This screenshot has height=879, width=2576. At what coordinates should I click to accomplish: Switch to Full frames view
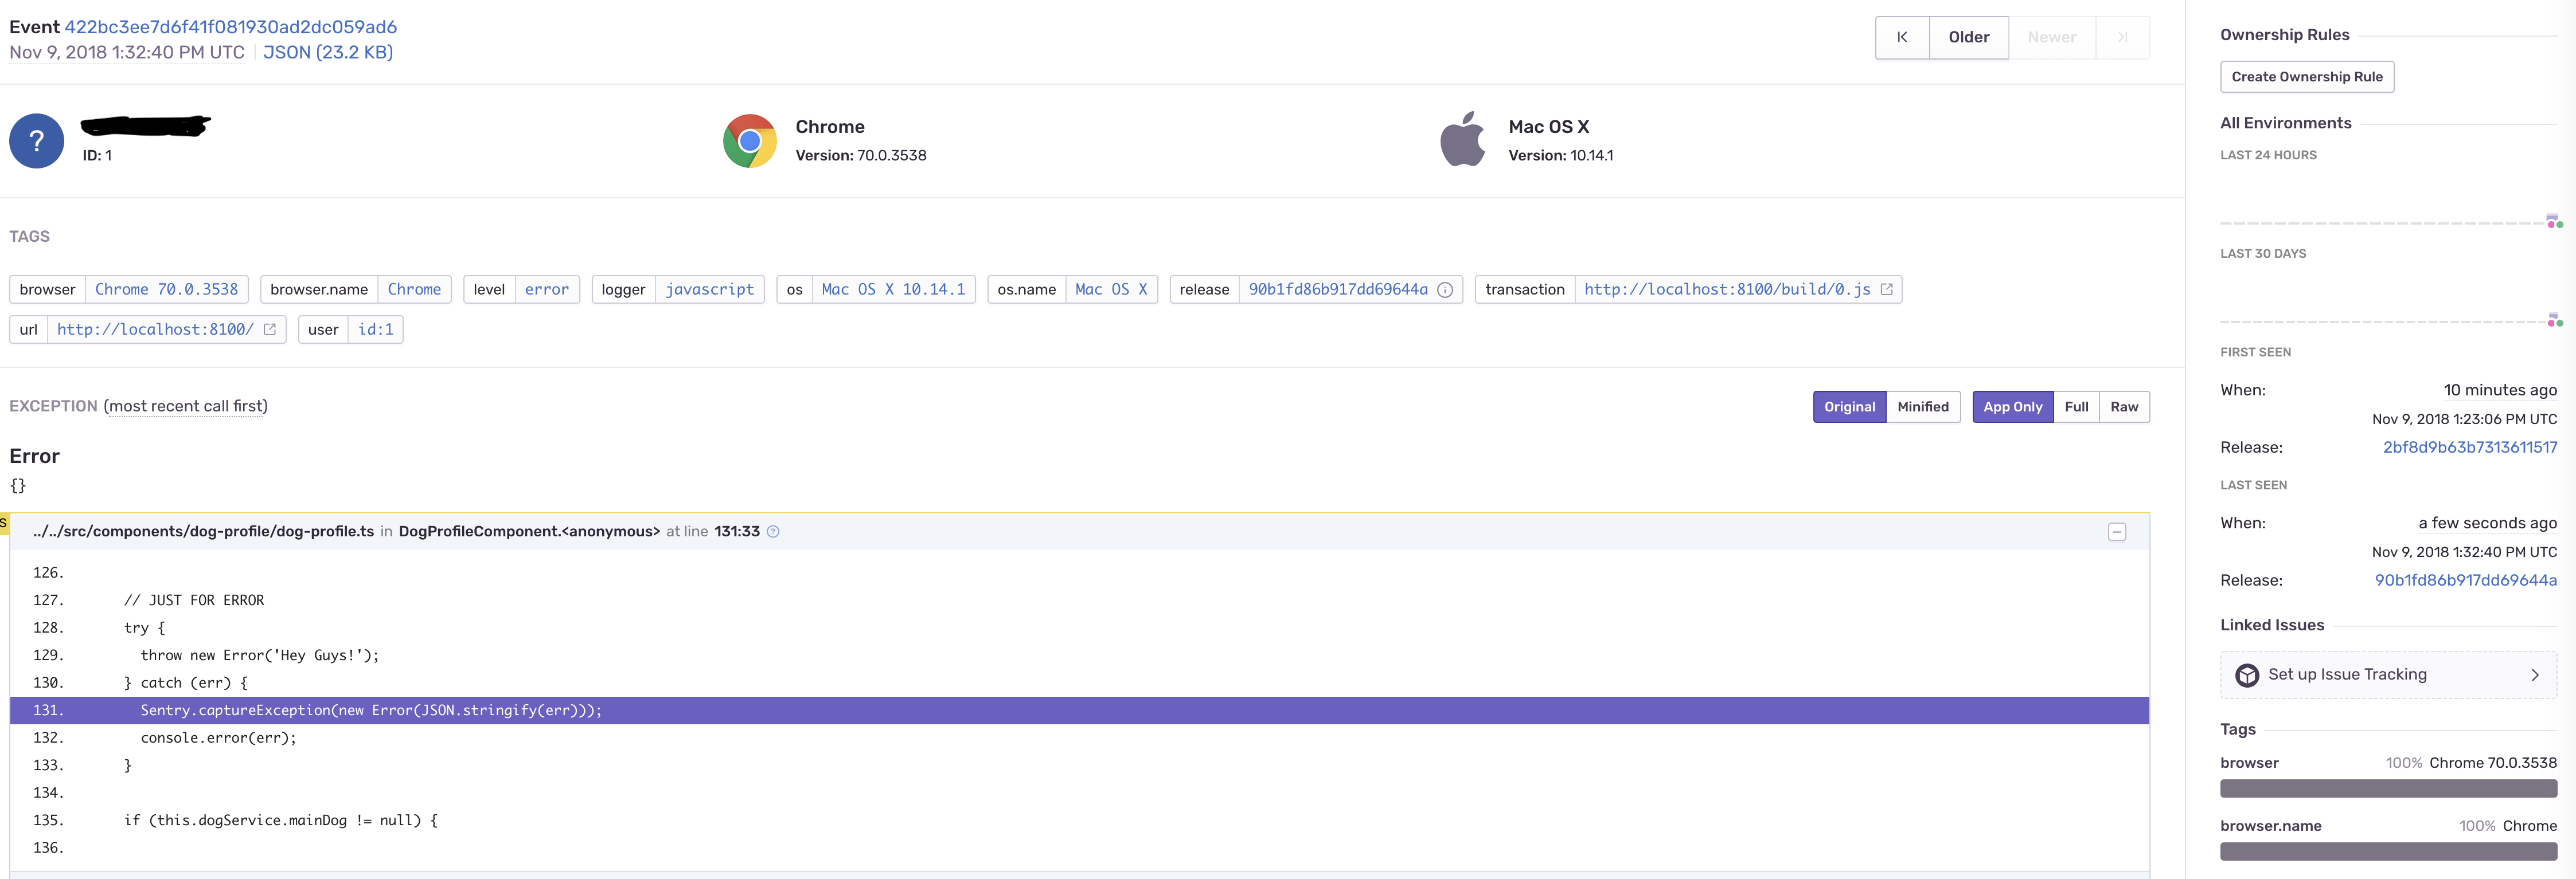pos(2076,406)
